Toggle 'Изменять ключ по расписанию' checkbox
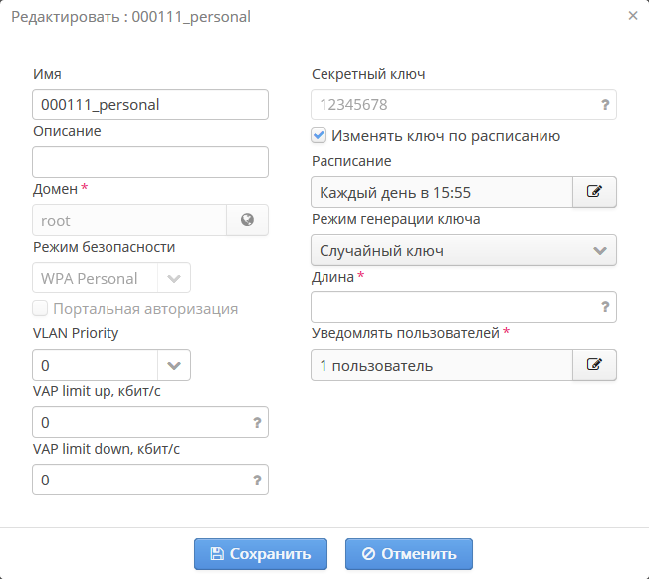This screenshot has height=579, width=649. [319, 135]
